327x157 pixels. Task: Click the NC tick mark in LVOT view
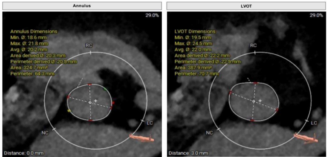click(218, 129)
